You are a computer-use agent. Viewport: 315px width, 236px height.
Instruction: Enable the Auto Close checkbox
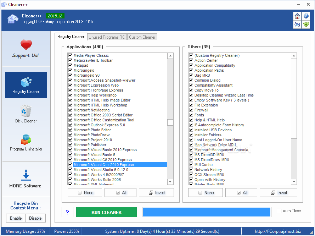coord(279,211)
